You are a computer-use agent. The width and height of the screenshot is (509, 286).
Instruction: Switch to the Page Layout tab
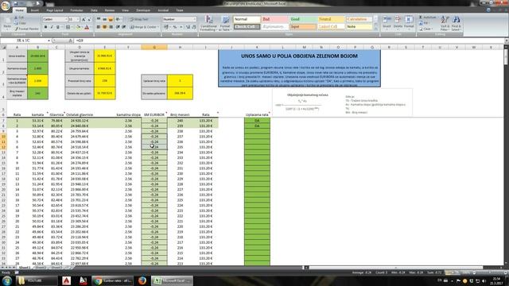click(x=55, y=10)
